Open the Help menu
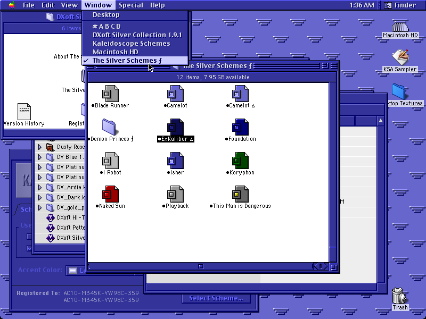This screenshot has width=426, height=319. pyautogui.click(x=157, y=5)
